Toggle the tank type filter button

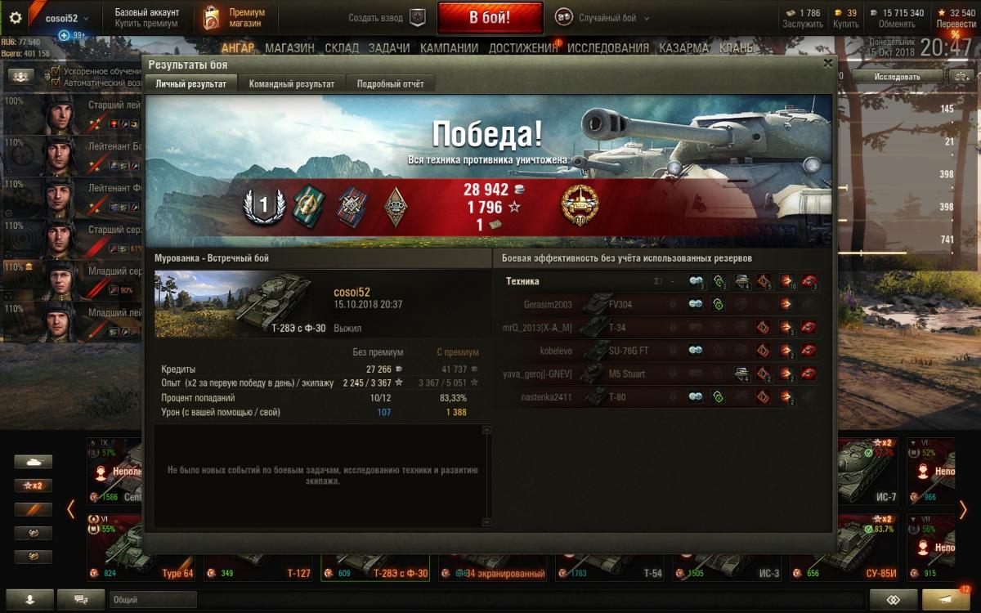point(34,462)
